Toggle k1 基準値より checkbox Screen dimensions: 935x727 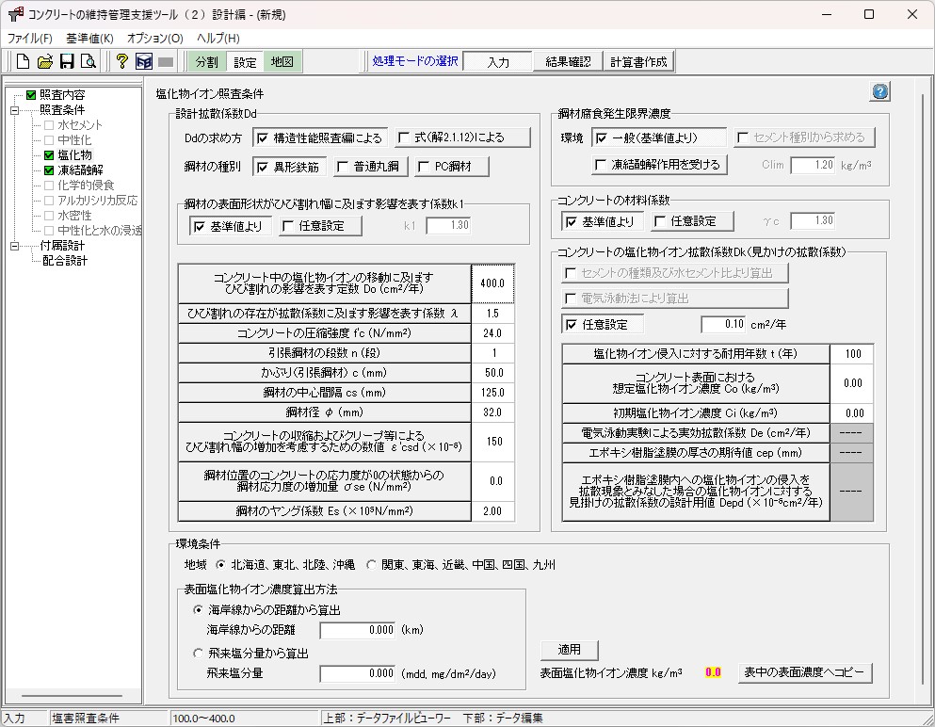pos(230,226)
